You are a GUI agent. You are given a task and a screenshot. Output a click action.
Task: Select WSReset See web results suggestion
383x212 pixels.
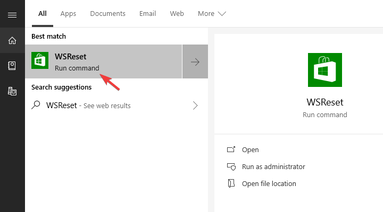116,105
